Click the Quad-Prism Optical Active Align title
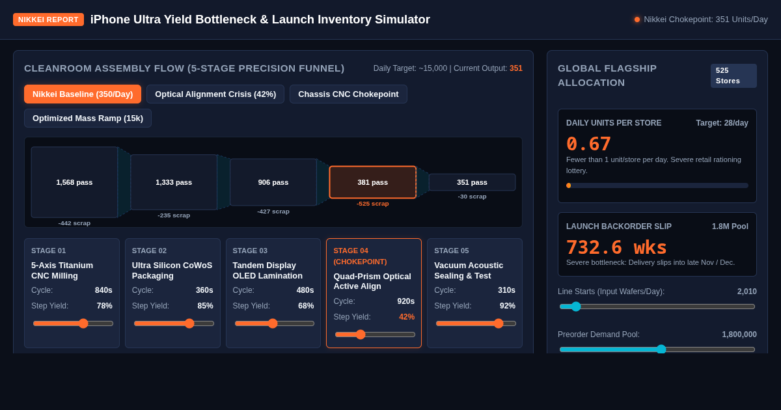This screenshot has width=781, height=410. click(x=372, y=281)
